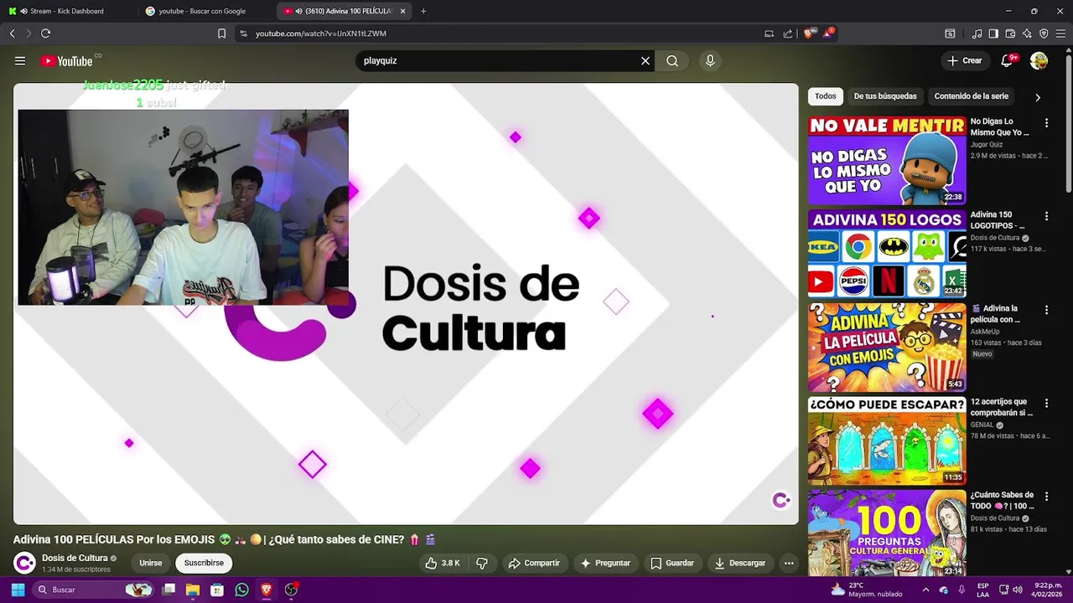Open a new browser tab with plus
Image resolution: width=1073 pixels, height=603 pixels.
[x=423, y=11]
